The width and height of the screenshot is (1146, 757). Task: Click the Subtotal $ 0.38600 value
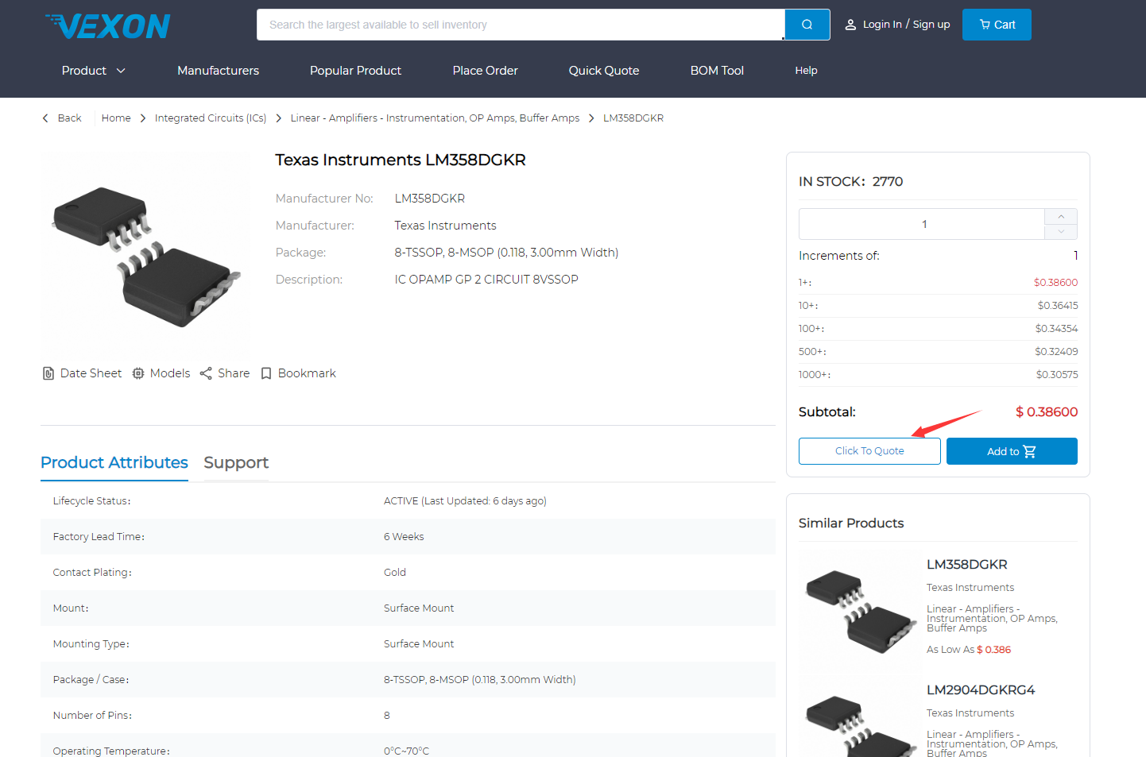click(1047, 411)
